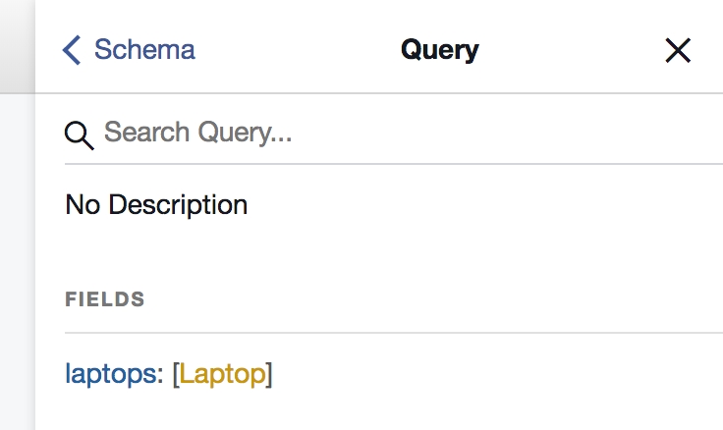Open the laptops field details
The image size is (723, 430).
[x=110, y=374]
